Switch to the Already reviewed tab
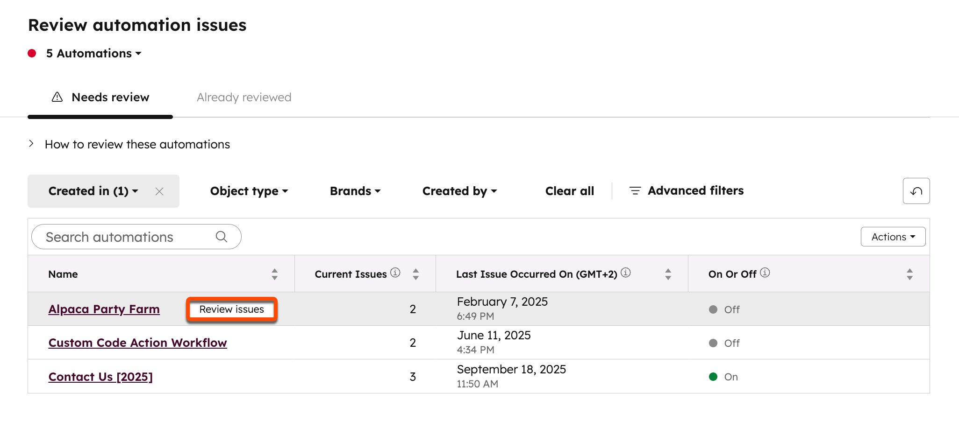Viewport: 959px width, 421px height. [243, 97]
